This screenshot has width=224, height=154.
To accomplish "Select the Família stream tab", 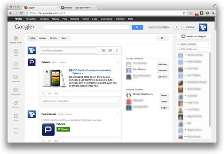I will tap(53, 38).
